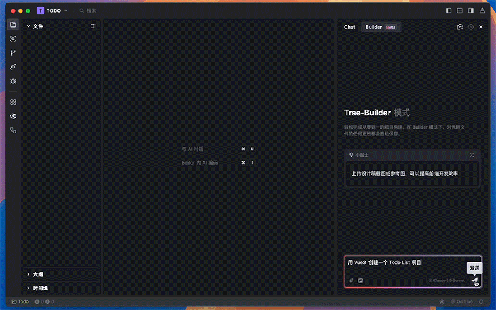This screenshot has height=310, width=496.
Task: Click the lightbulb 小贴士 icon
Action: pyautogui.click(x=351, y=155)
